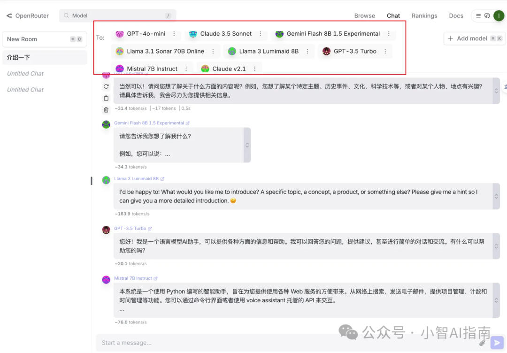The height and width of the screenshot is (353, 507).
Task: Regenerate the GPT-4o-mini response
Action: [x=106, y=86]
